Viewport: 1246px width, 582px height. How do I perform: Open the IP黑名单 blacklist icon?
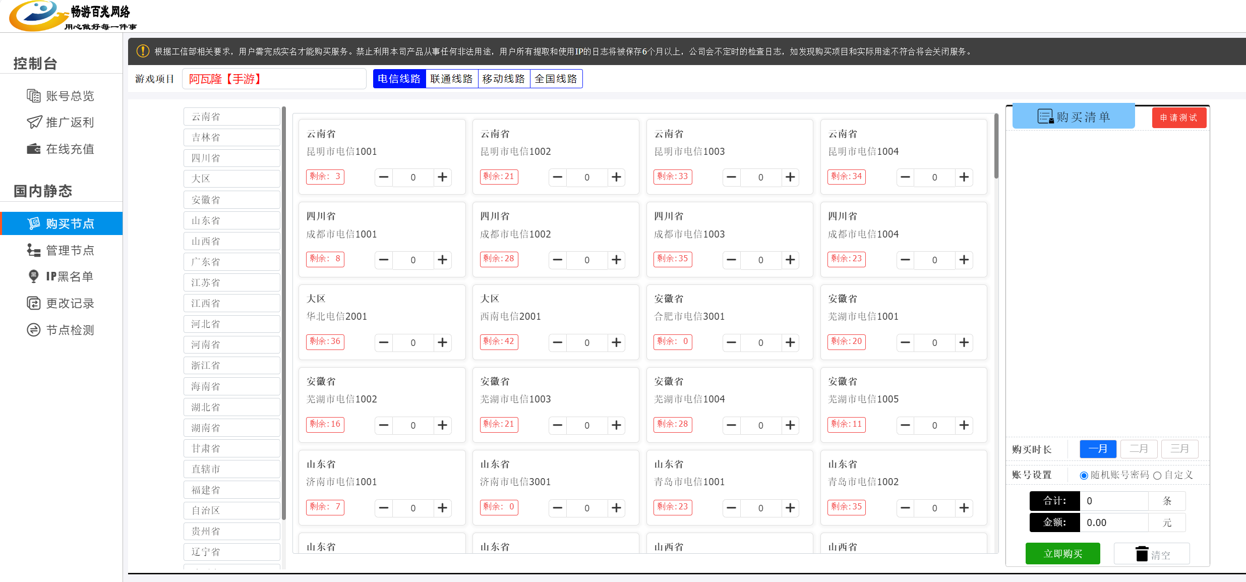(x=33, y=276)
